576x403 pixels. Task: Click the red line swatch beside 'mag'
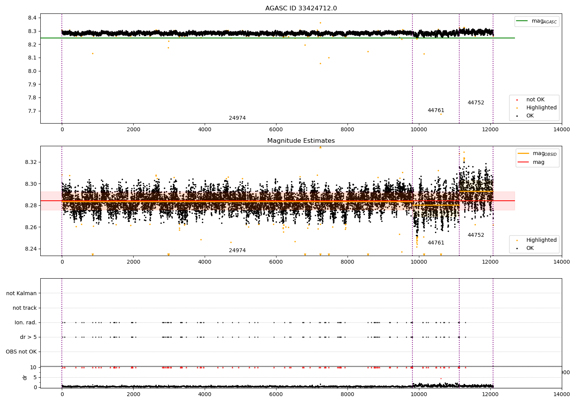523,162
